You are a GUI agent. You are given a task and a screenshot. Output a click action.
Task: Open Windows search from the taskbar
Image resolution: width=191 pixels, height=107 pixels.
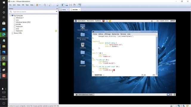click(4, 7)
